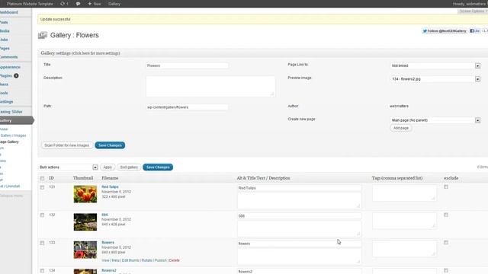Click Save Changes button above the image table
The image size is (488, 274).
158,167
